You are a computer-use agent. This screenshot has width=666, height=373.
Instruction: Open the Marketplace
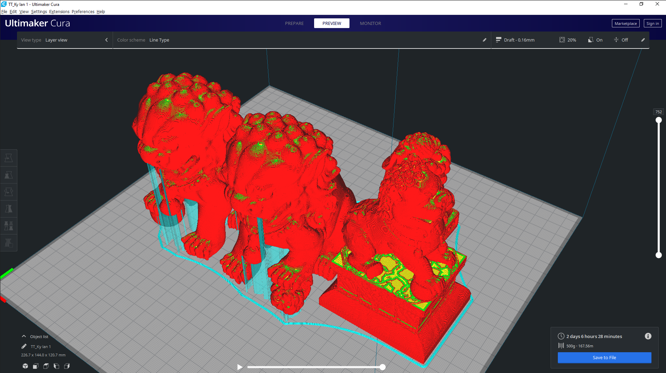[x=626, y=24]
